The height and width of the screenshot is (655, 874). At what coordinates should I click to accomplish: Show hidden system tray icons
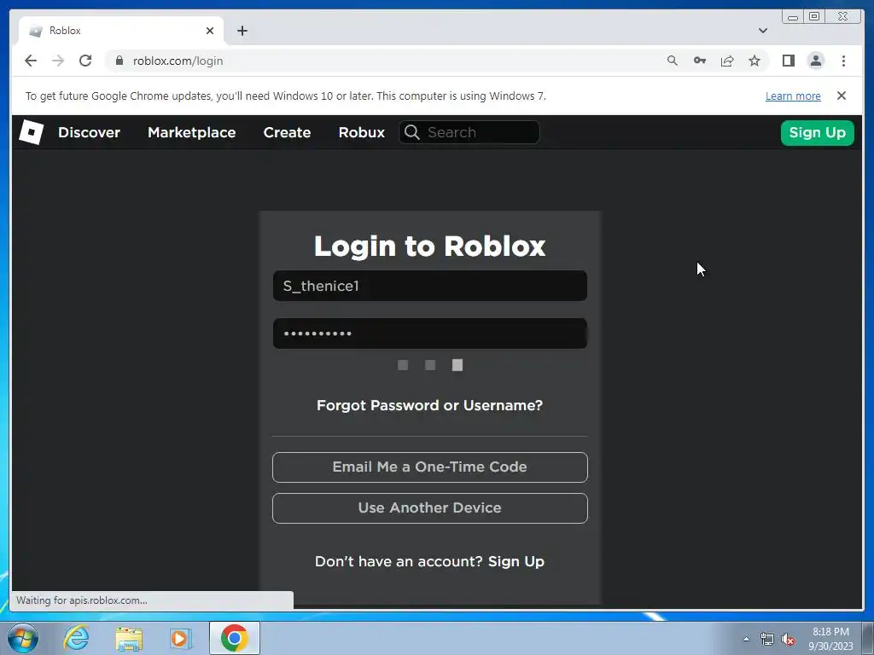[x=746, y=639]
